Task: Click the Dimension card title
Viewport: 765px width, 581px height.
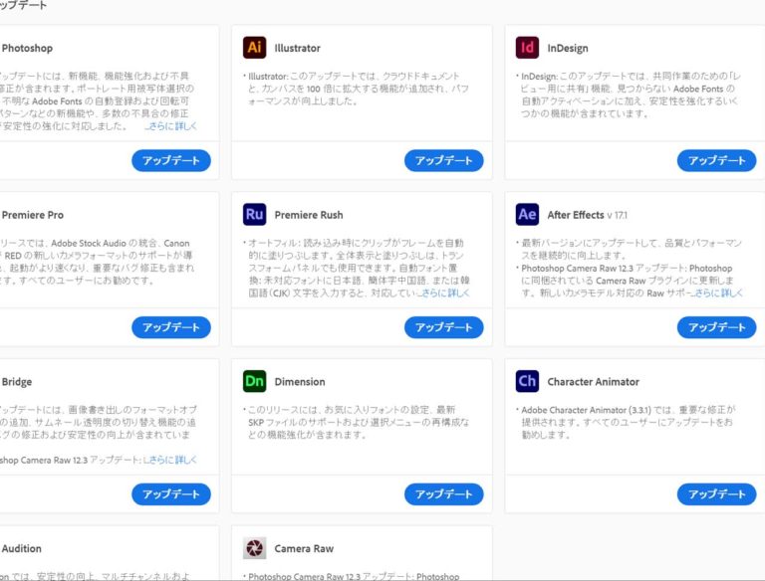Action: 300,382
